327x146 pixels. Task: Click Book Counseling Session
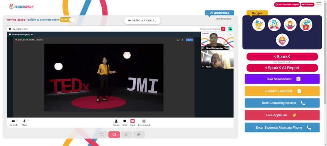pos(282,103)
